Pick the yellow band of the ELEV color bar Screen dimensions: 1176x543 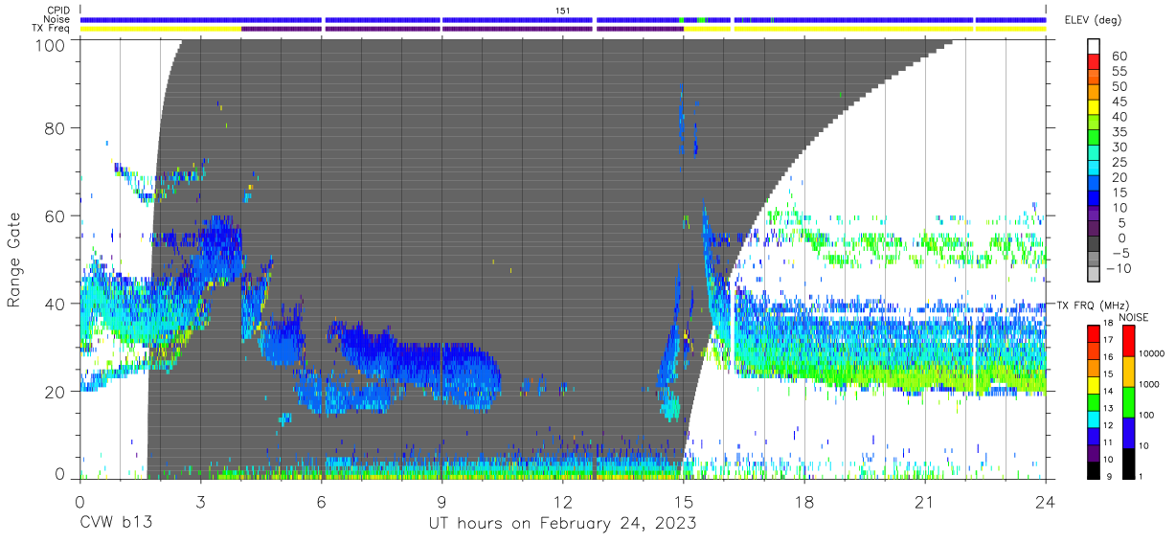pyautogui.click(x=1094, y=107)
